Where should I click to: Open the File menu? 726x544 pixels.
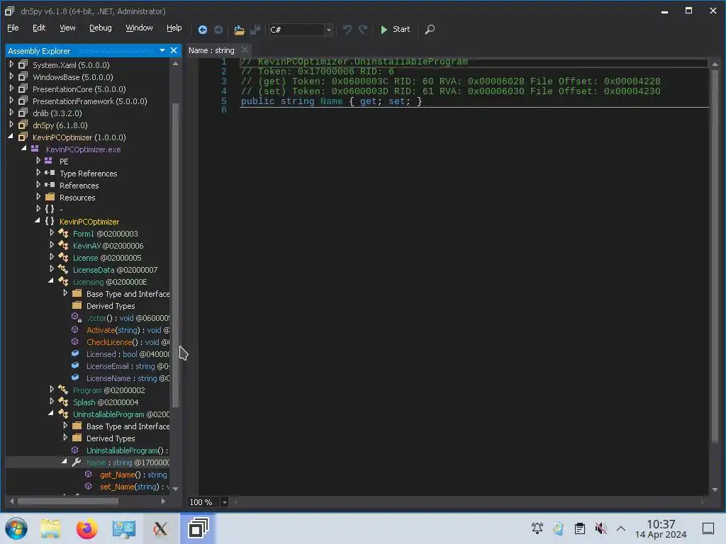(13, 28)
